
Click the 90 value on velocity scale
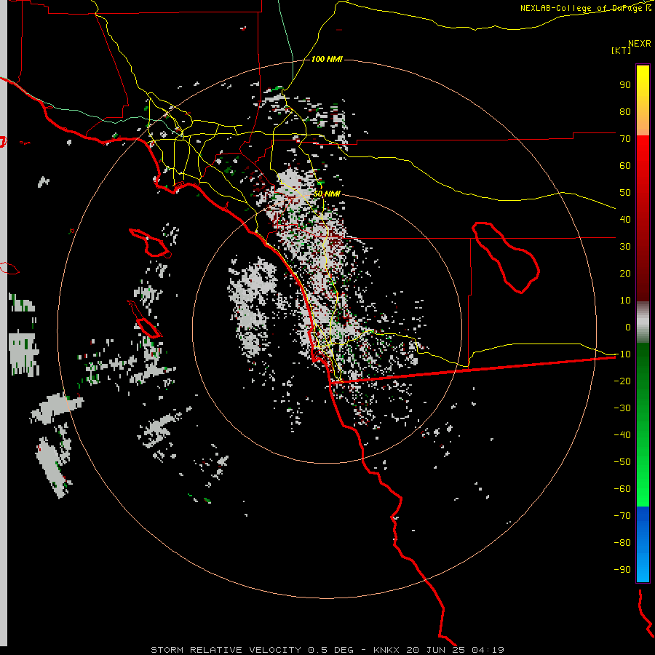(625, 85)
